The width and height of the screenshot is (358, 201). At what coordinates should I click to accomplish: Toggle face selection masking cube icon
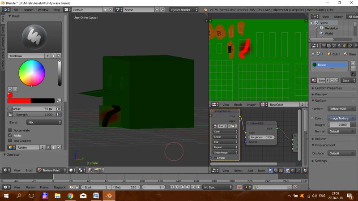click(90, 170)
